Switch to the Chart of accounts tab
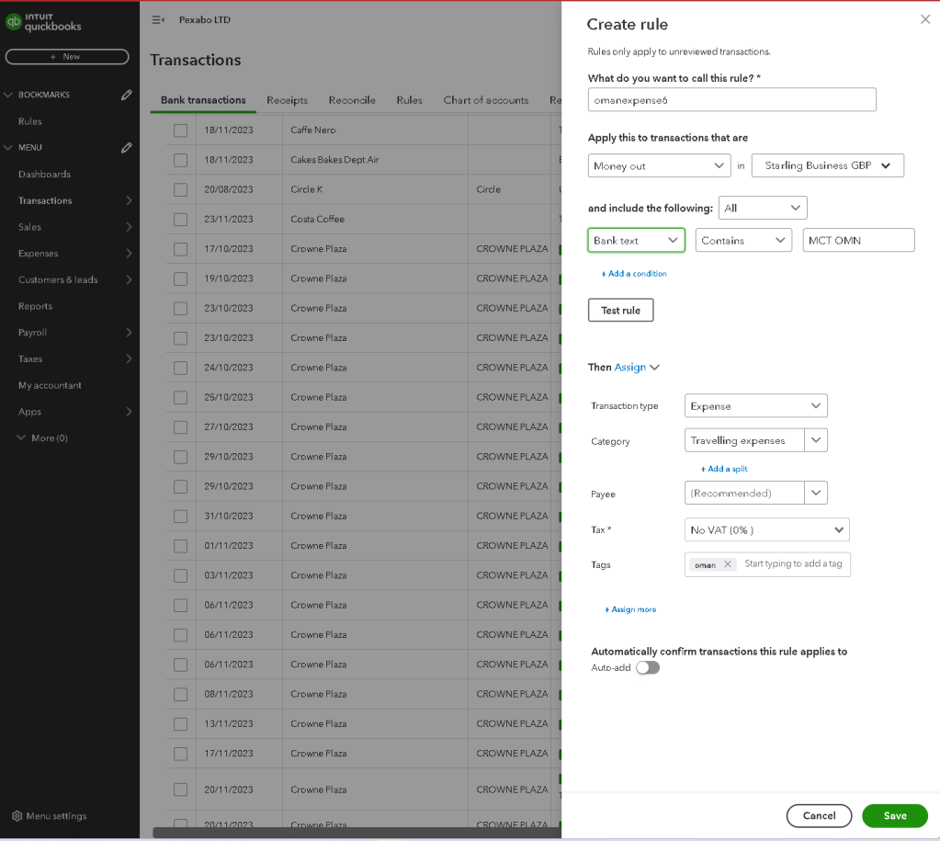This screenshot has width=940, height=841. 486,100
